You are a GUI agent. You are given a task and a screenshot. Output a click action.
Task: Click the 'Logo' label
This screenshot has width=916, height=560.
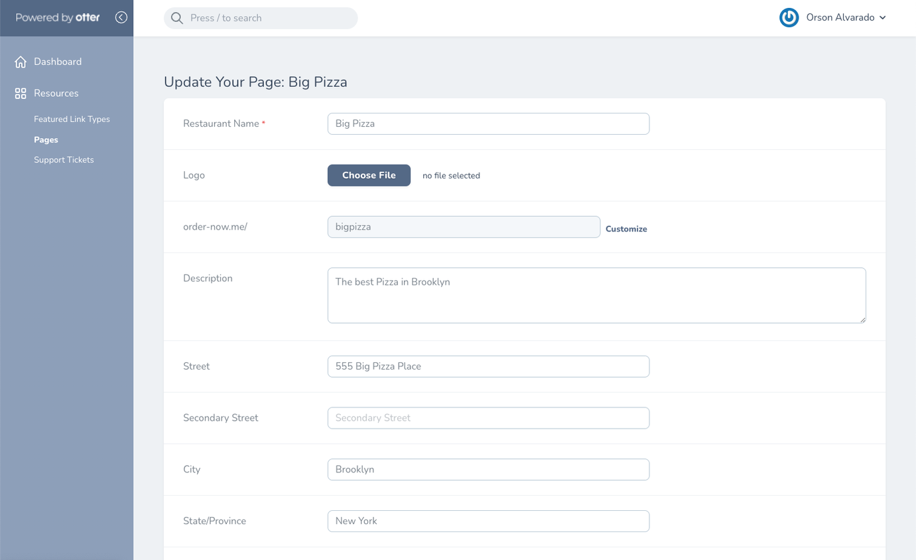pos(194,175)
